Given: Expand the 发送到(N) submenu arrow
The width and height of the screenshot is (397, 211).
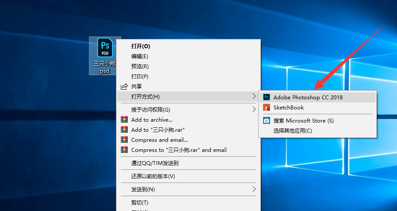Looking at the screenshot, I should tap(254, 189).
